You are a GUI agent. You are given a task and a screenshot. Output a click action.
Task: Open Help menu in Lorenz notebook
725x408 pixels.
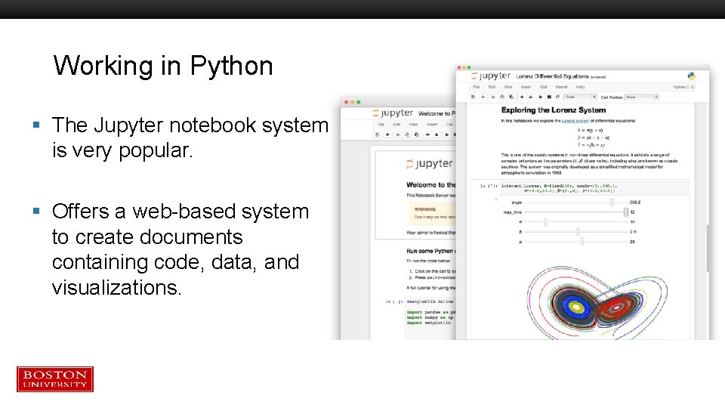(580, 87)
